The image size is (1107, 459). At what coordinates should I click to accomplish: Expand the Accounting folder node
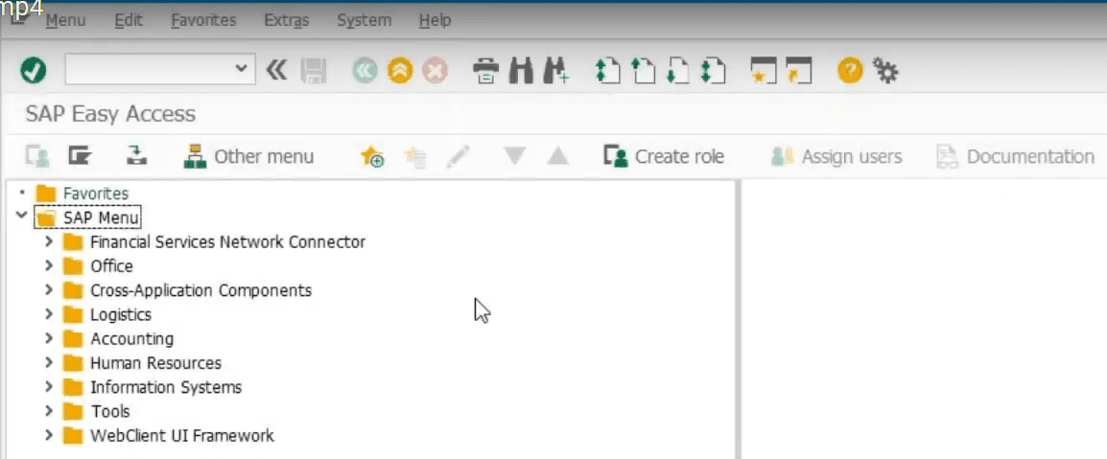click(49, 338)
